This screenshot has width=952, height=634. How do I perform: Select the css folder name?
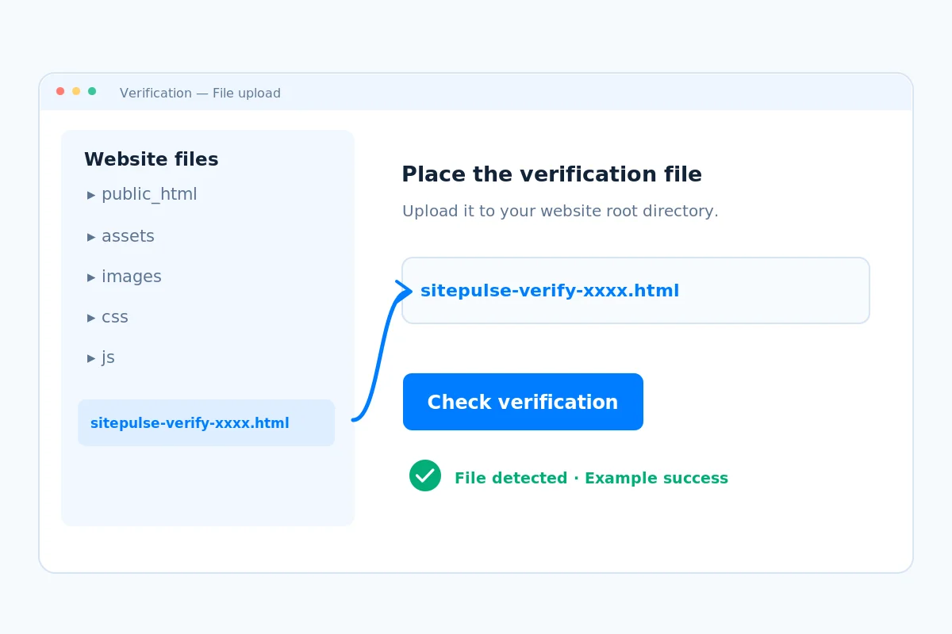[x=115, y=317]
